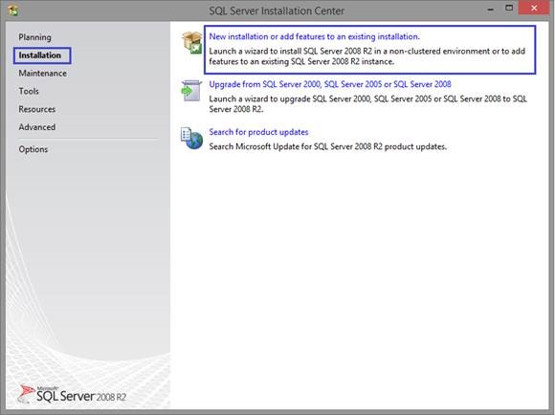
Task: Click Upgrade from SQL Server 2000 link
Action: pyautogui.click(x=330, y=84)
